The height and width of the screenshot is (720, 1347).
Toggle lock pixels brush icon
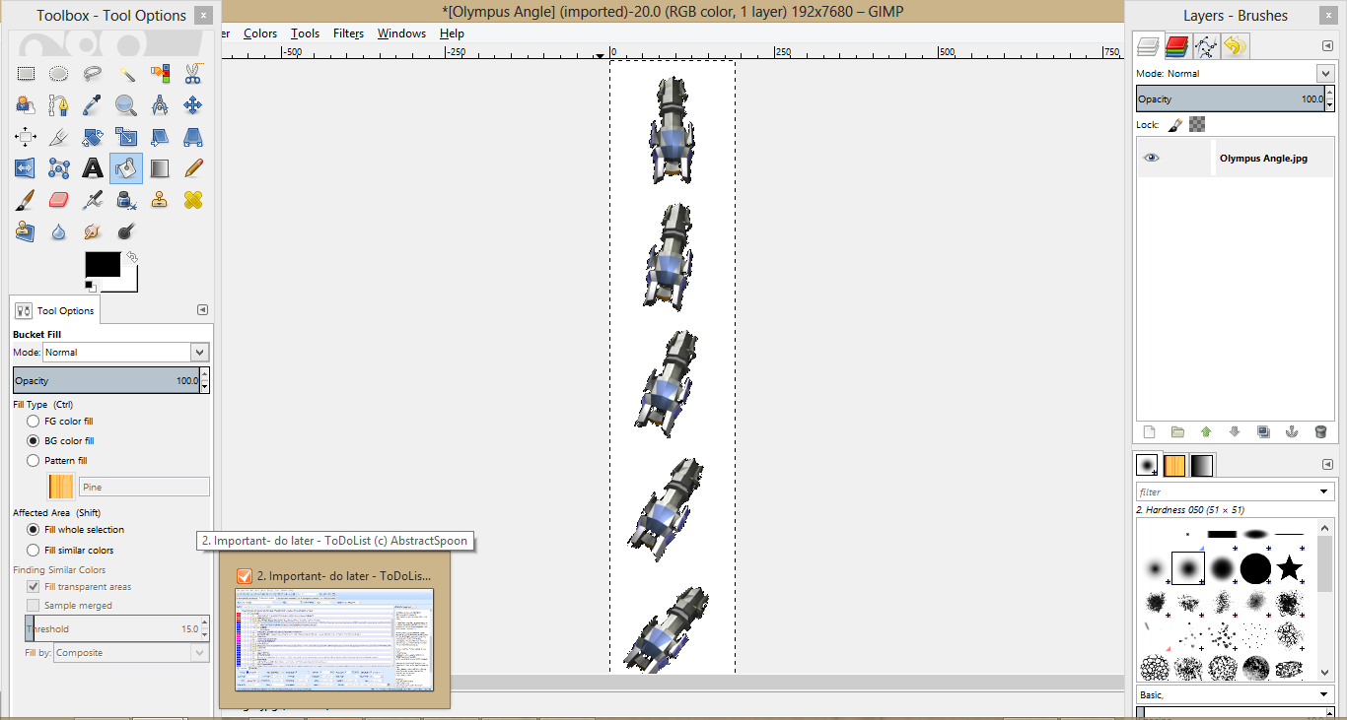click(x=1175, y=124)
